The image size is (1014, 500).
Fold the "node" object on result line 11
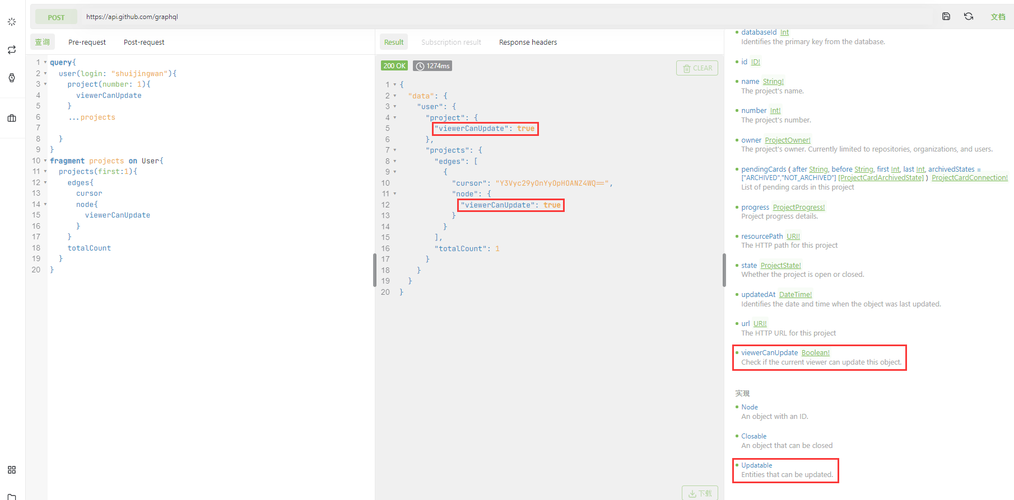coord(394,194)
